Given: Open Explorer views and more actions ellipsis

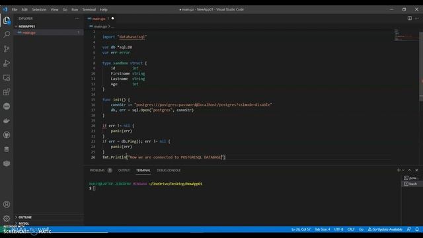Looking at the screenshot, I should (x=77, y=19).
